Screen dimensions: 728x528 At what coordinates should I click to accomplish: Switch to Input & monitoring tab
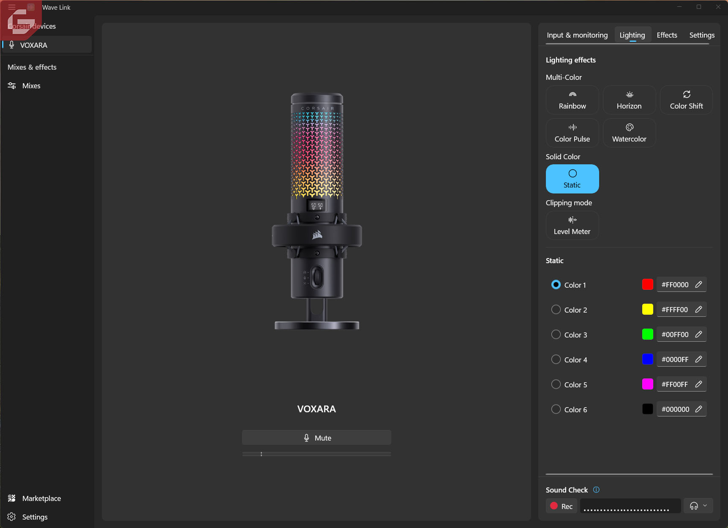(x=577, y=35)
